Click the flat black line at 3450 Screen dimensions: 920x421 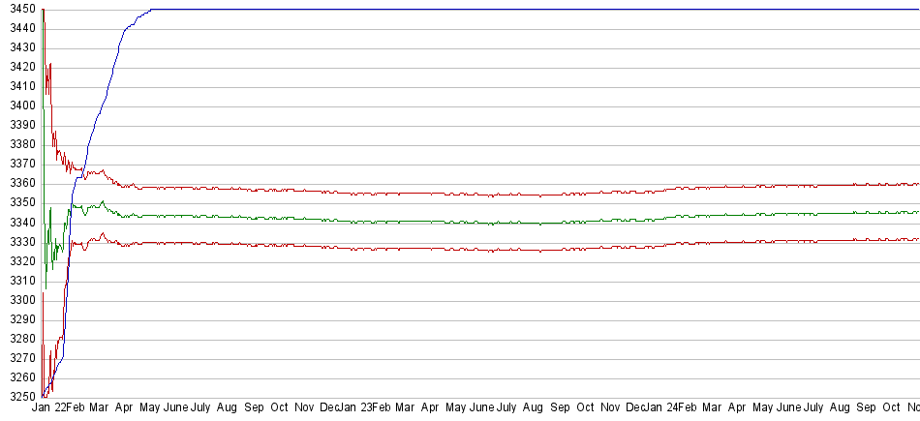(x=533, y=10)
